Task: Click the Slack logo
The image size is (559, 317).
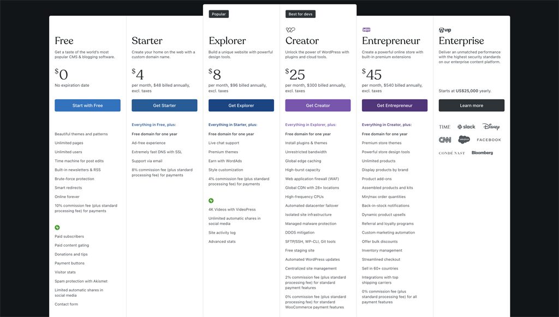Action: (x=466, y=127)
